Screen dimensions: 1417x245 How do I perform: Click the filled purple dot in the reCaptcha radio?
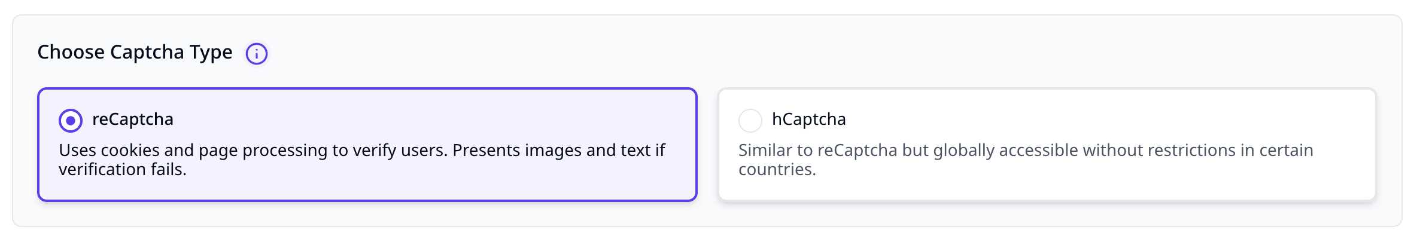pyautogui.click(x=71, y=121)
